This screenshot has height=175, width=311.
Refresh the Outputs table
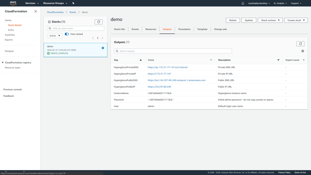300,44
